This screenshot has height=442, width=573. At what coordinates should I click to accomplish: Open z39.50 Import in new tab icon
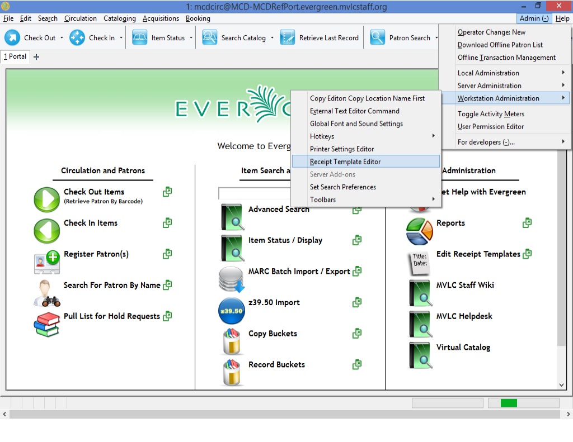357,302
